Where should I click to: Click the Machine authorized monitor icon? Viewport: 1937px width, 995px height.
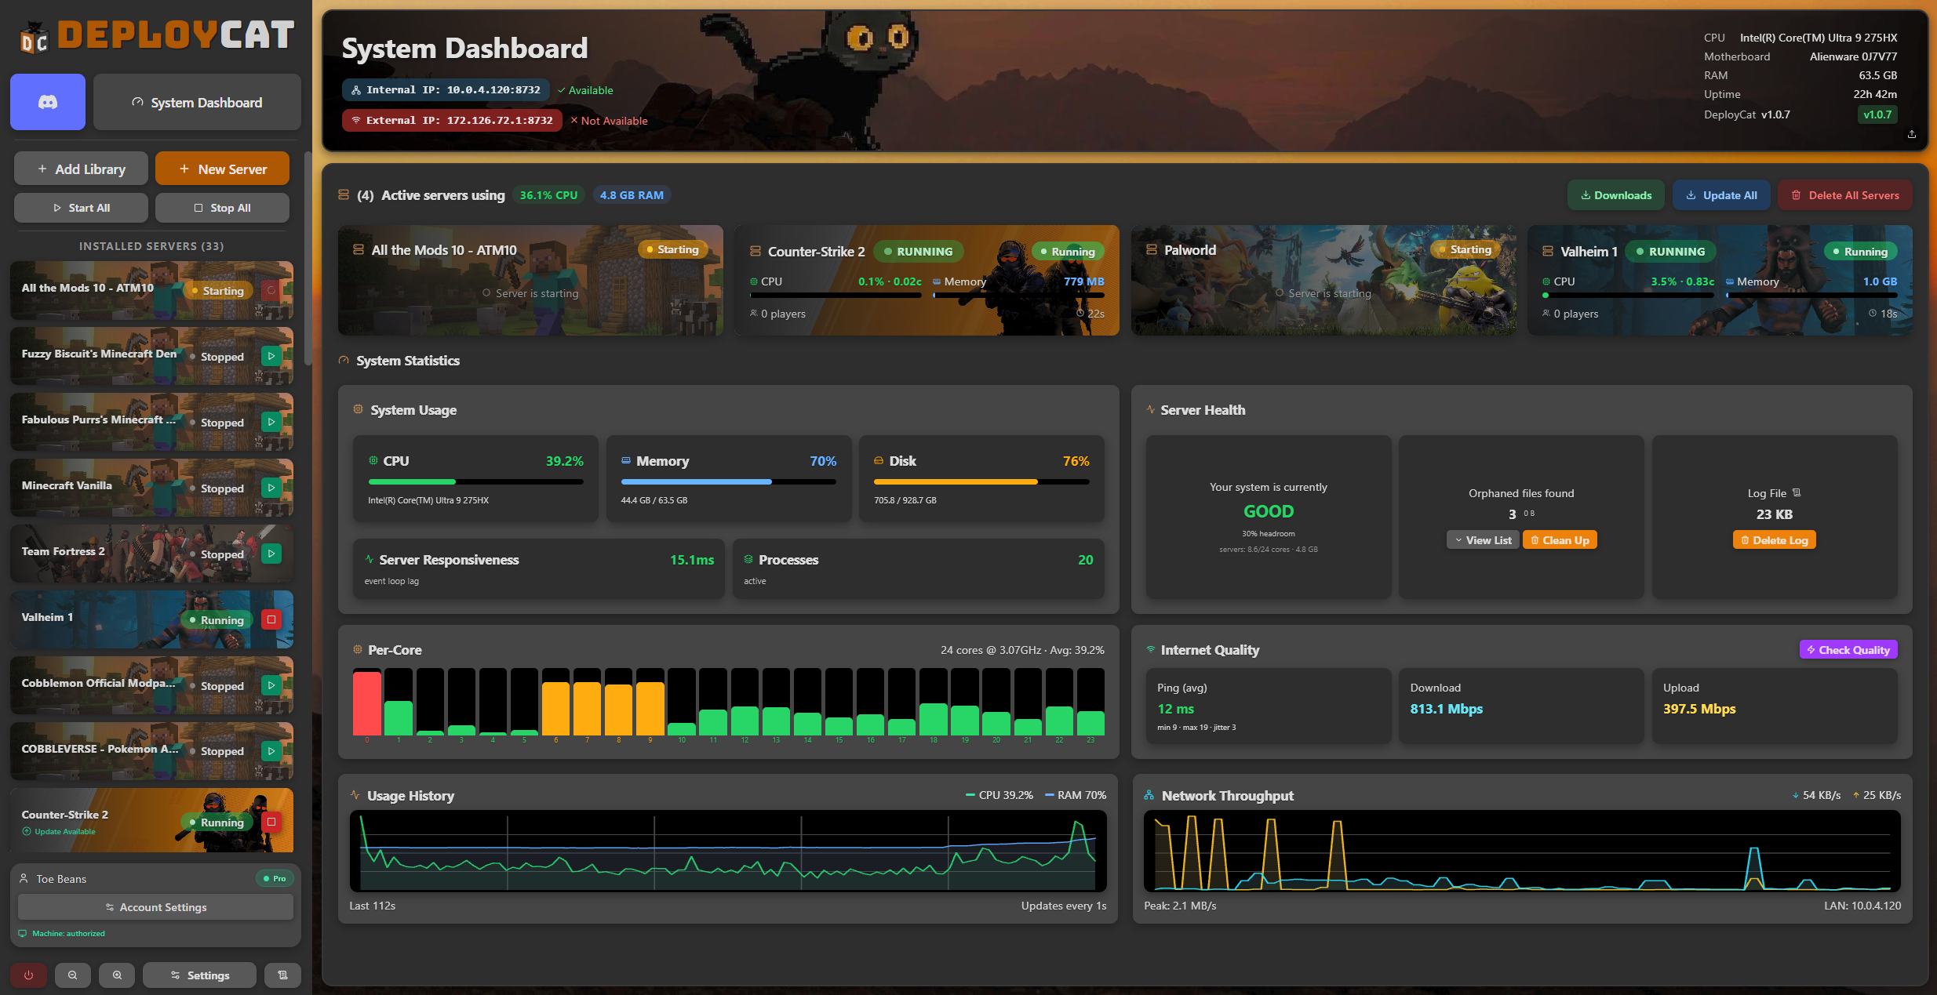(23, 933)
